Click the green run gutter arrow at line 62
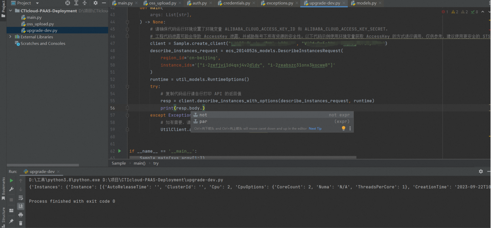This screenshot has width=491, height=228. pyautogui.click(x=120, y=151)
